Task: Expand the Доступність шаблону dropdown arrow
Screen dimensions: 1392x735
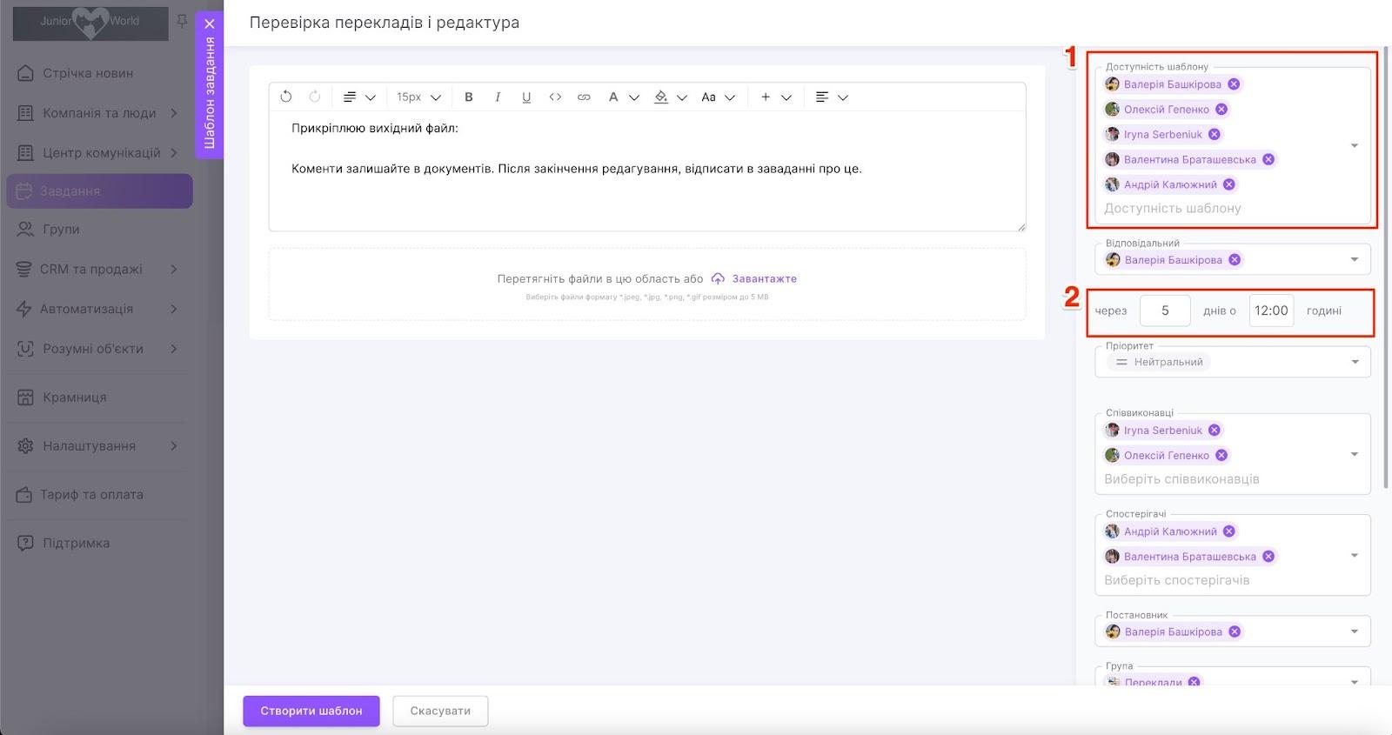Action: (1355, 146)
